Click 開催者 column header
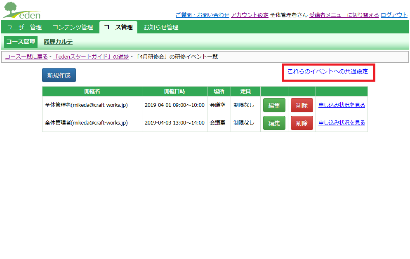The width and height of the screenshot is (410, 259). coord(92,92)
